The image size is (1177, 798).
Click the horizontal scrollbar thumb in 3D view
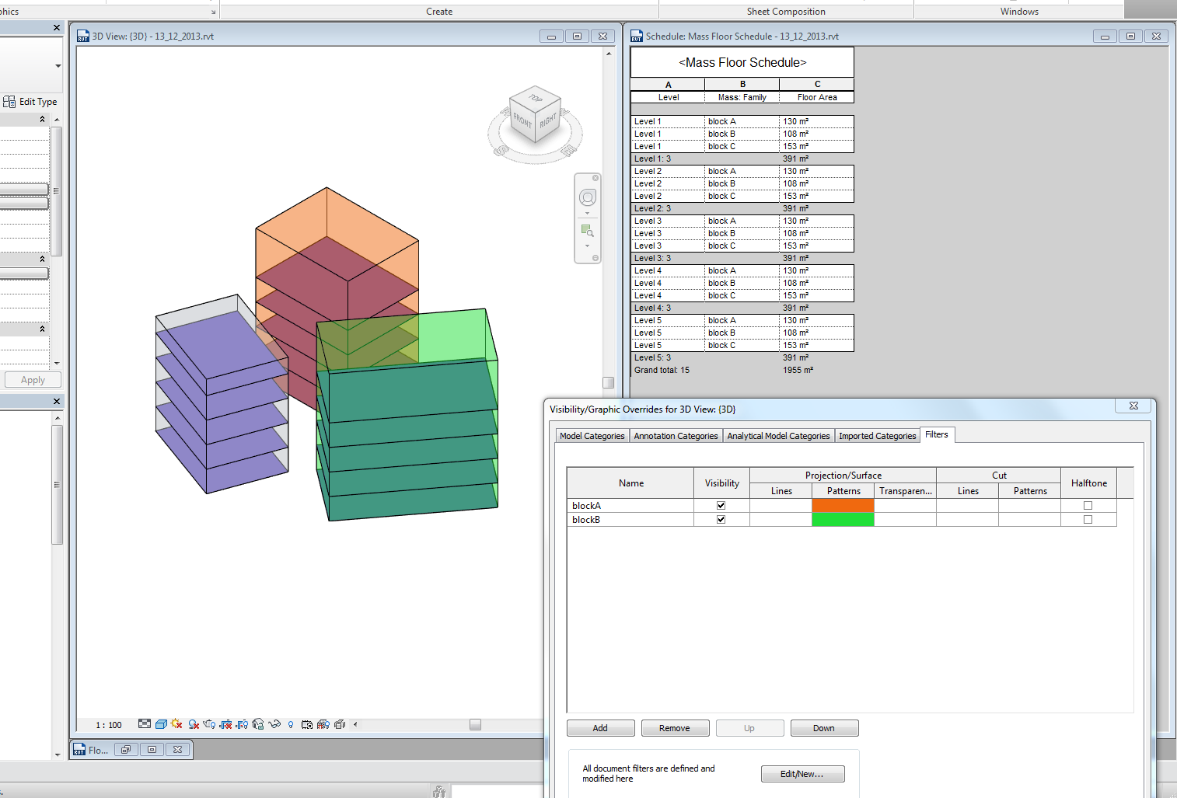coord(475,724)
